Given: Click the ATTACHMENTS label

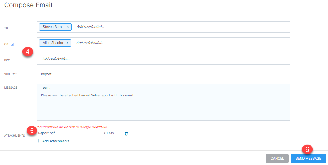Looking at the screenshot, I should point(14,136).
